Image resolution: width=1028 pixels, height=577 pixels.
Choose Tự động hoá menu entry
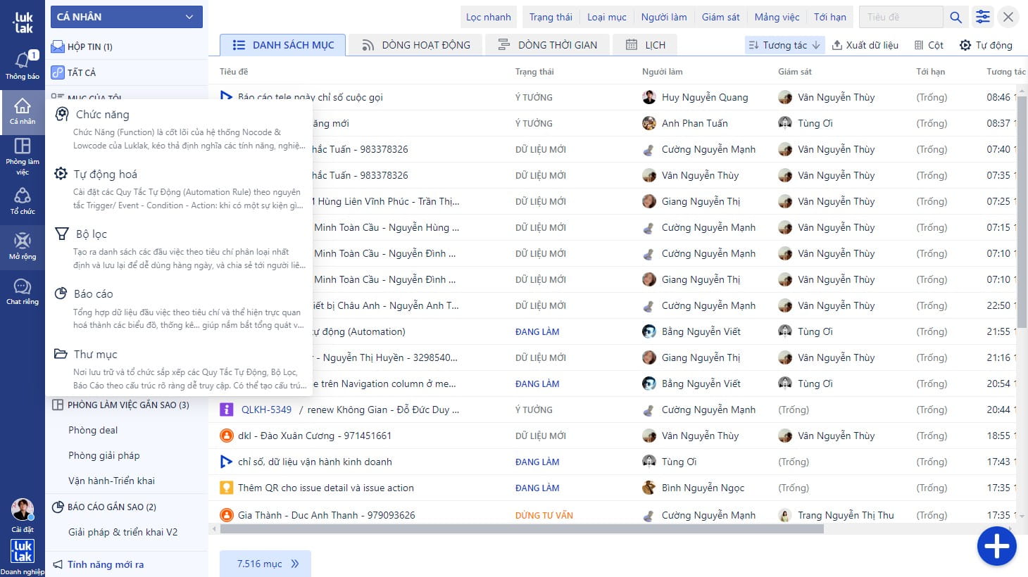tap(105, 175)
